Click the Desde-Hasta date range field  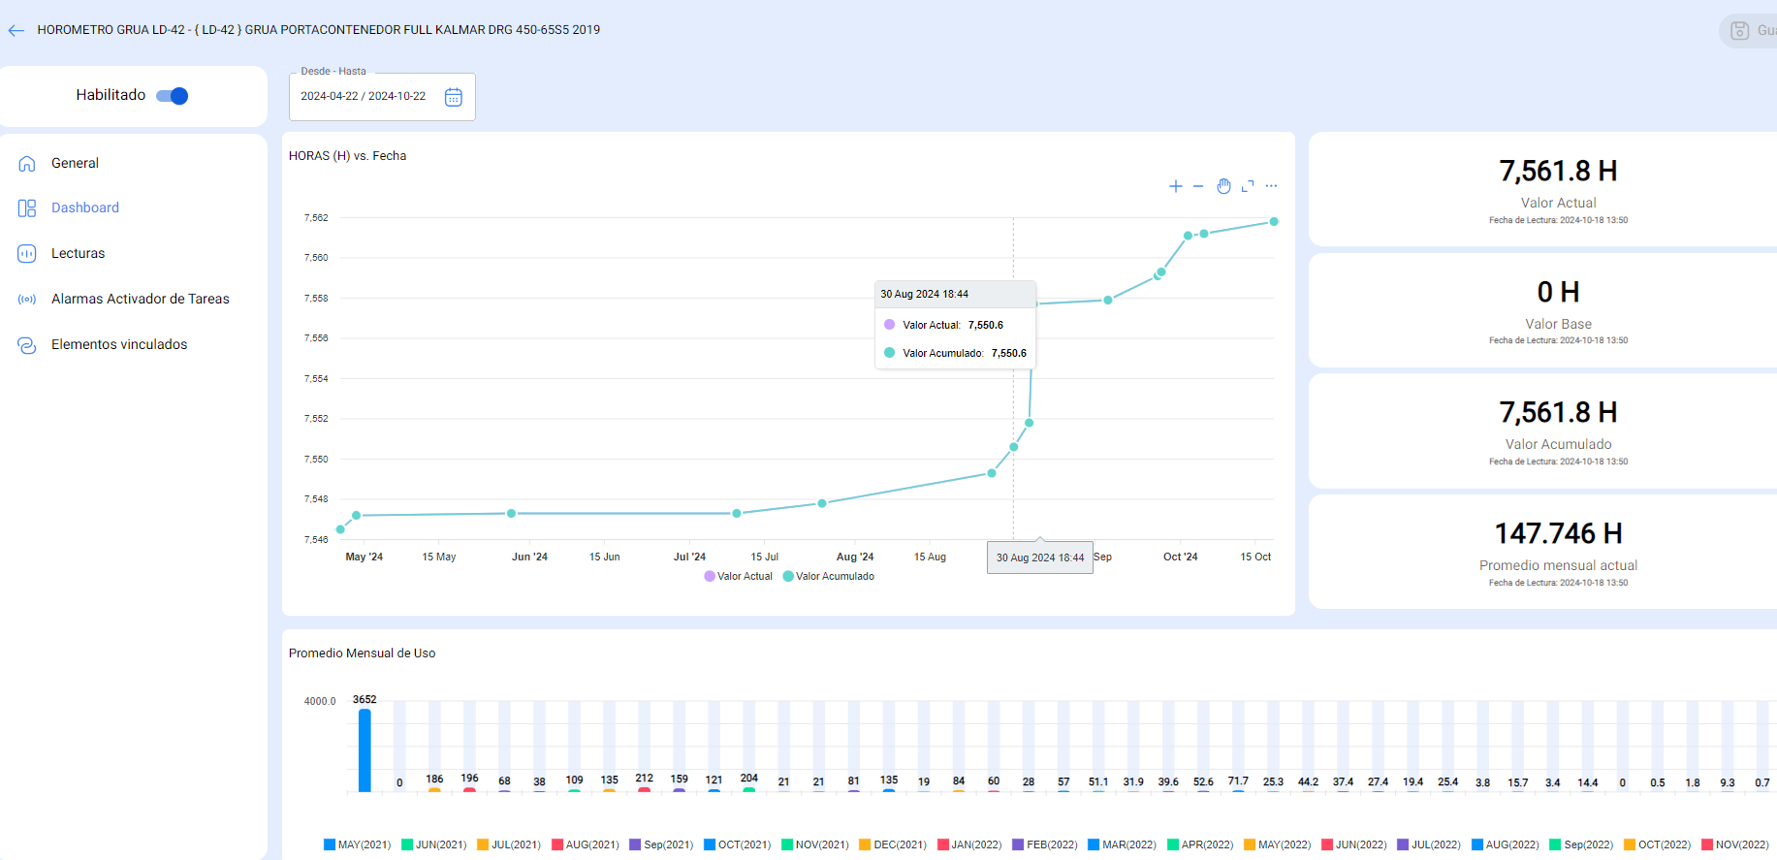(x=364, y=97)
